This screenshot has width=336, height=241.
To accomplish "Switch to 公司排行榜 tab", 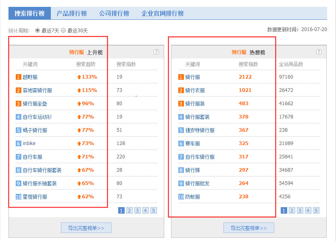I will [114, 13].
